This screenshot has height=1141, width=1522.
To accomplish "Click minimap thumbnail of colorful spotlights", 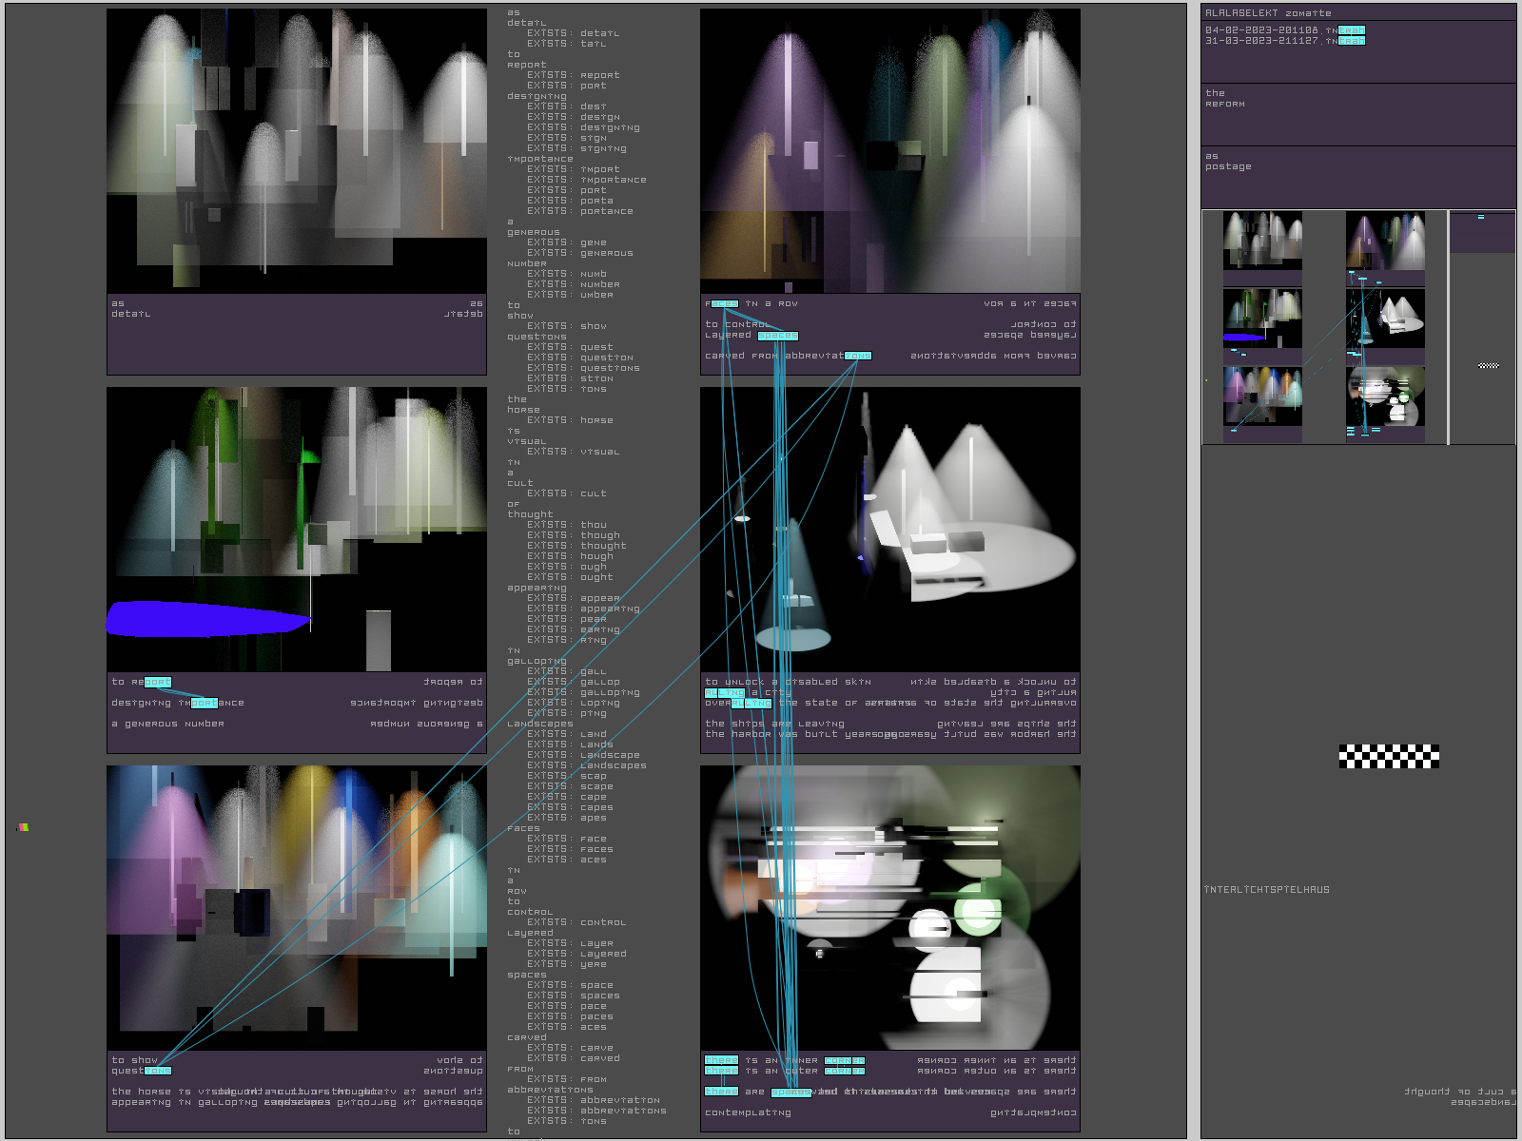I will pos(1262,396).
